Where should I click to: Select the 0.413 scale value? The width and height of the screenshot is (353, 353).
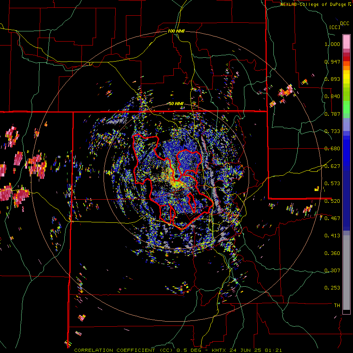[332, 236]
